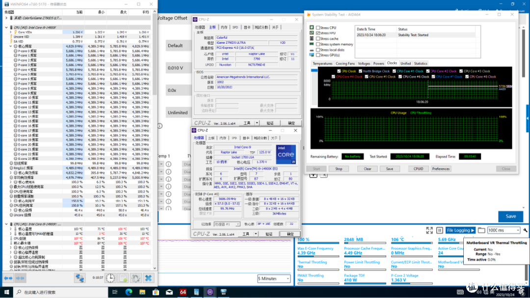The height and width of the screenshot is (298, 530).
Task: Switch to AIDA64 Voltages tab
Action: [x=364, y=63]
